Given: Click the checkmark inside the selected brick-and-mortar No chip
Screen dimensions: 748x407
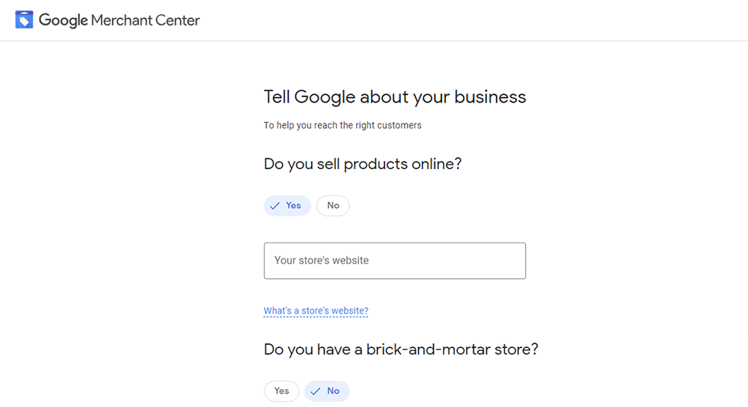Looking at the screenshot, I should click(316, 391).
